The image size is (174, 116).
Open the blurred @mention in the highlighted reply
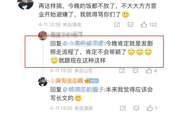83,43
